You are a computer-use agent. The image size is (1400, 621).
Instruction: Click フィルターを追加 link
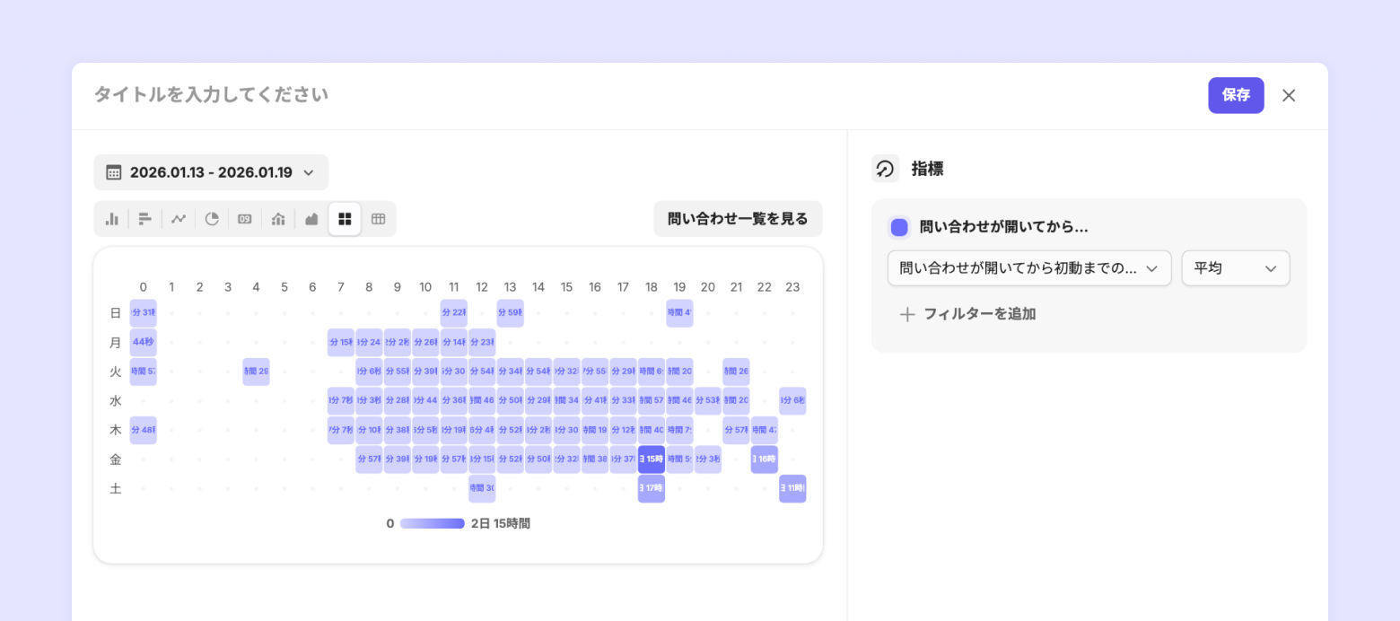pos(968,314)
